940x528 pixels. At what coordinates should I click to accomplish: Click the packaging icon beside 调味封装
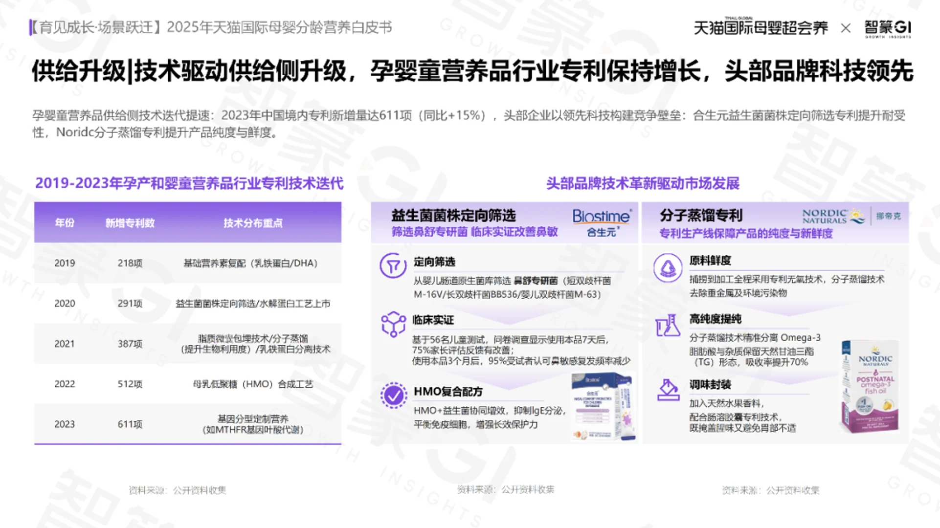pyautogui.click(x=668, y=390)
